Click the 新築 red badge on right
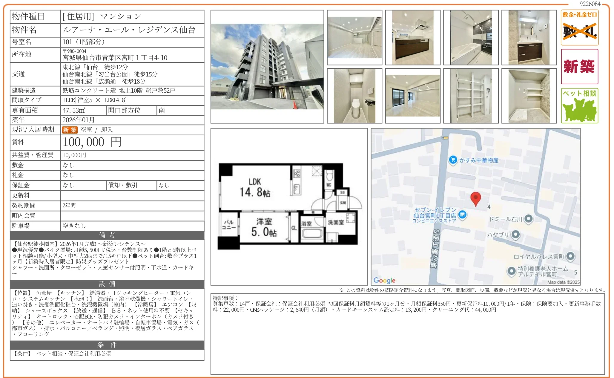614x378 pixels. 579,66
